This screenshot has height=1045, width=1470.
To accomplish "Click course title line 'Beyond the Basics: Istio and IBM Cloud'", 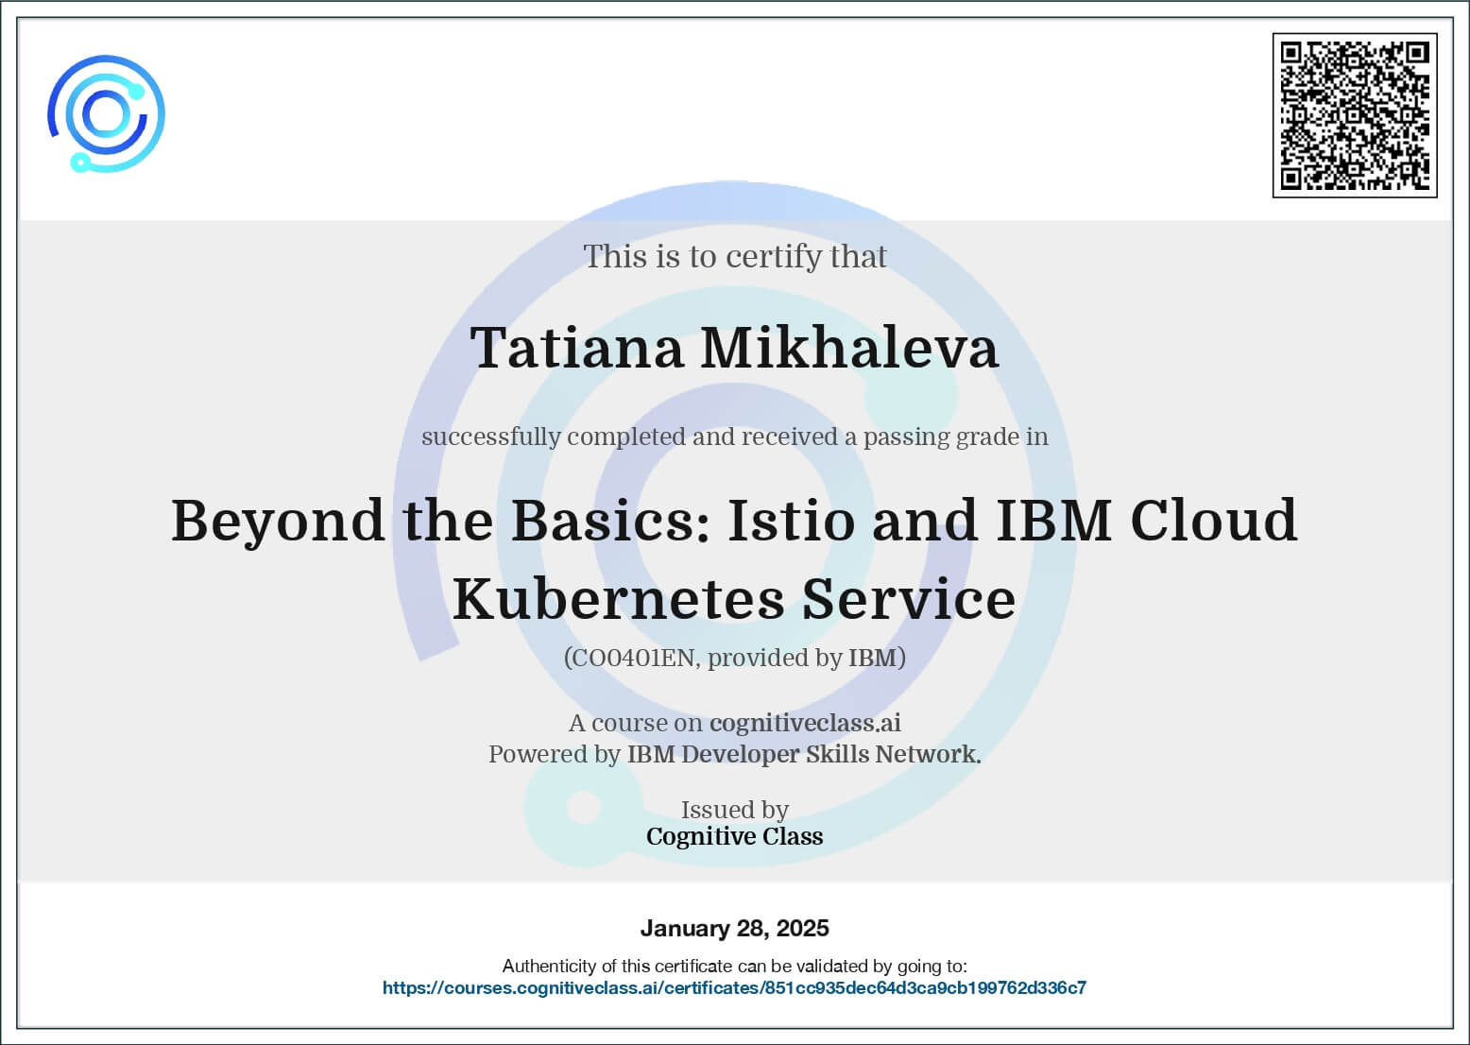I will (x=734, y=520).
